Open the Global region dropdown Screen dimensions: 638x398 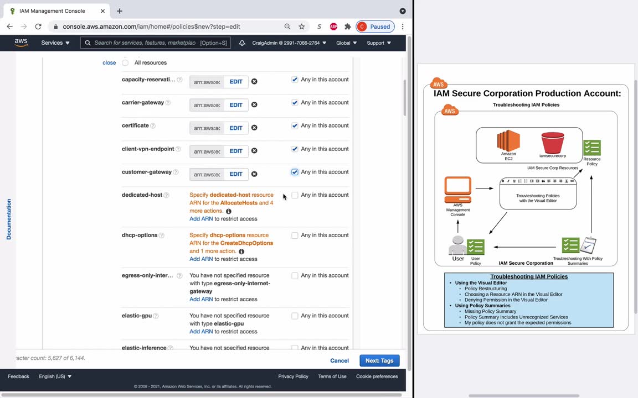coord(346,43)
